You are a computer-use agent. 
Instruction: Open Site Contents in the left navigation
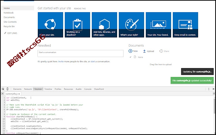(10, 22)
